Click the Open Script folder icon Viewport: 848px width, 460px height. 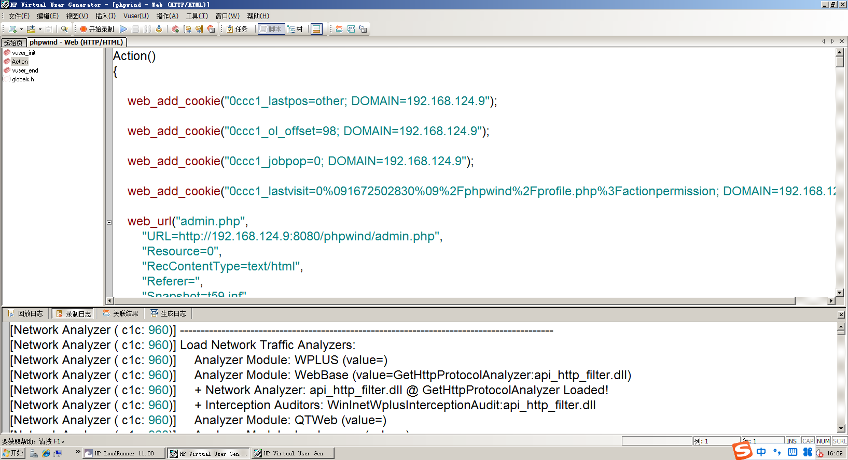pyautogui.click(x=31, y=29)
